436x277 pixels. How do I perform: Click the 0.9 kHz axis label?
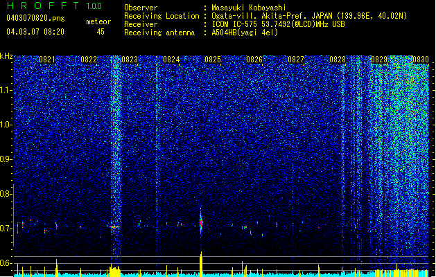(6, 159)
